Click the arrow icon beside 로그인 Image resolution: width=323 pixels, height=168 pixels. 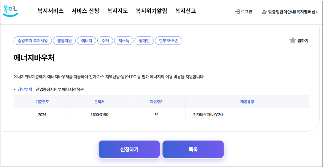point(238,11)
